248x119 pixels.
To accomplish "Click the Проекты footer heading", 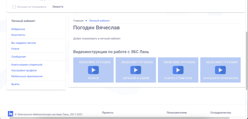I will [108, 113].
